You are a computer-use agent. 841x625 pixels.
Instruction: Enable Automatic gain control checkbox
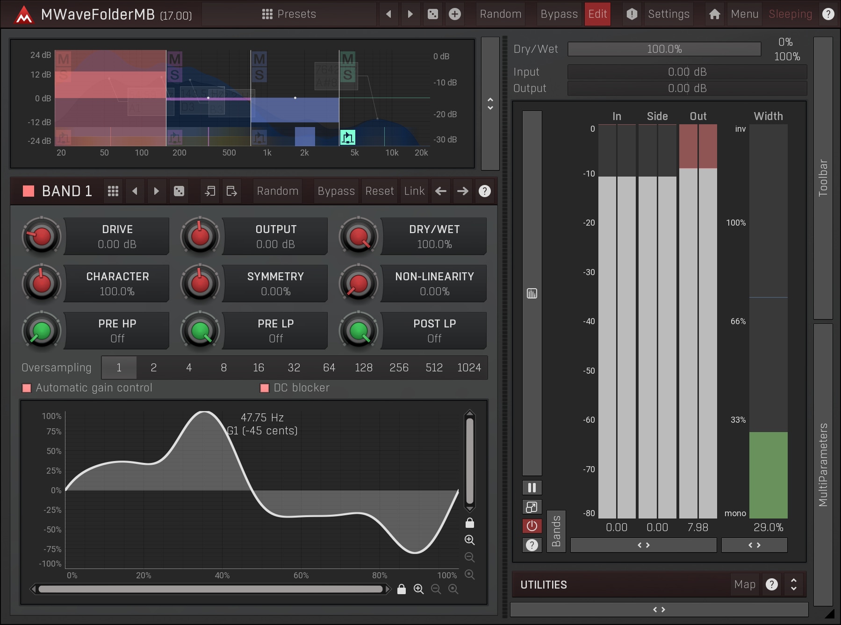pyautogui.click(x=27, y=388)
